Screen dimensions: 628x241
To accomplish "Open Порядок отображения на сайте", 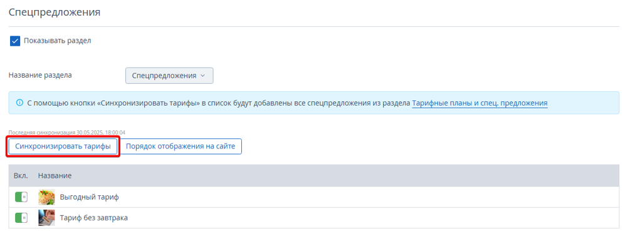I will (181, 146).
